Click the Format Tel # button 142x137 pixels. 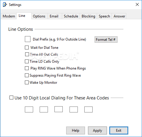click(x=106, y=40)
